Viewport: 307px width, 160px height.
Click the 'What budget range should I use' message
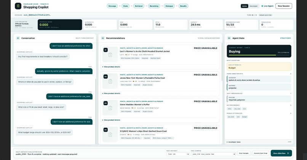pyautogui.click(x=45, y=133)
